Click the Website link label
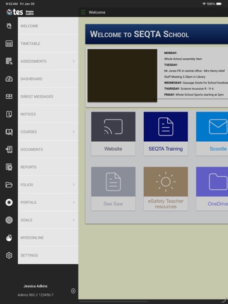Screen dimensions: 228x304 (113, 149)
